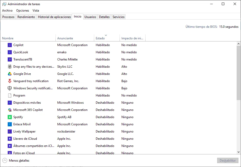Switch to Historial de aplicaciones tab
This screenshot has height=167, width=241.
point(54,17)
